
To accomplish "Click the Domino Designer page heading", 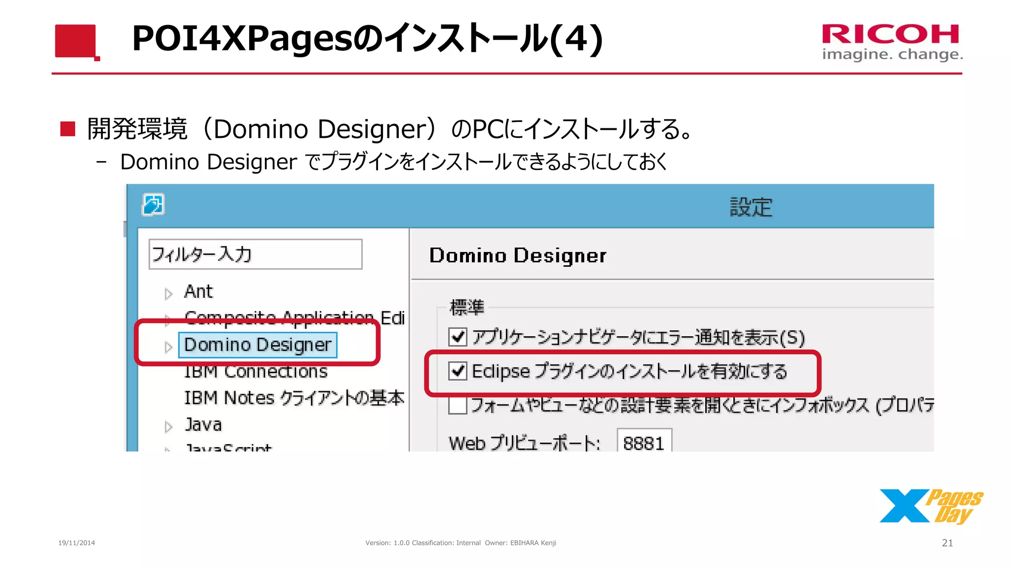I will (518, 255).
